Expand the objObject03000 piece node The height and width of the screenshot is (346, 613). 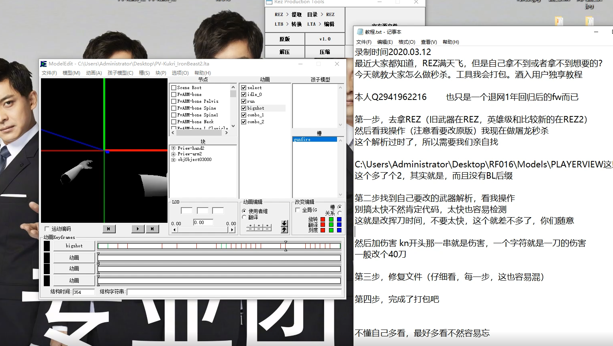174,159
